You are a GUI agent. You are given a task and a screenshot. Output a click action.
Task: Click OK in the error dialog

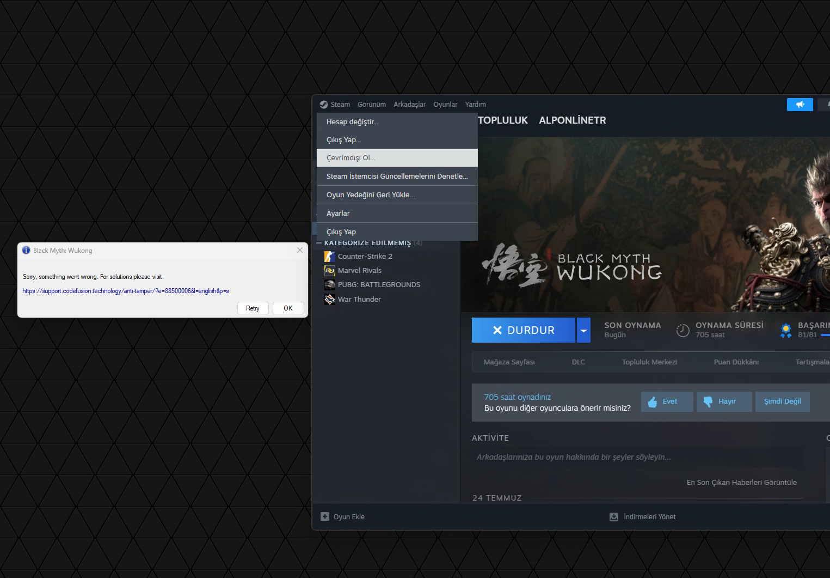coord(288,308)
